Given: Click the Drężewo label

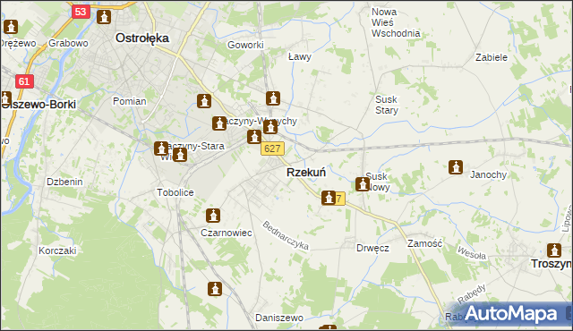Looking at the screenshot, I should tap(18, 43).
